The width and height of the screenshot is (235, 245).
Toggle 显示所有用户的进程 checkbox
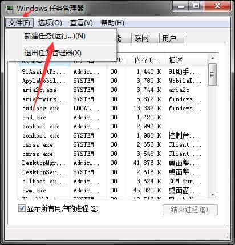22,208
